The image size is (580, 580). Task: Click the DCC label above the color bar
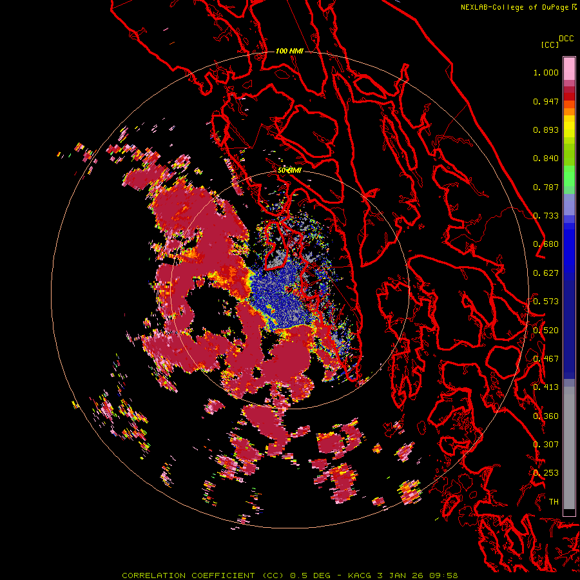[x=566, y=39]
